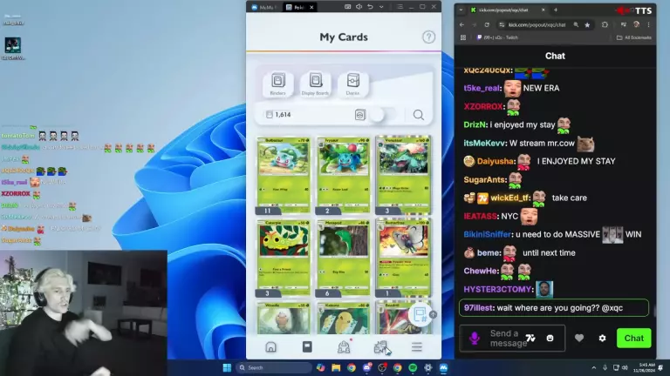
Task: Select the Butterfree card thumbnail
Action: 403,258
